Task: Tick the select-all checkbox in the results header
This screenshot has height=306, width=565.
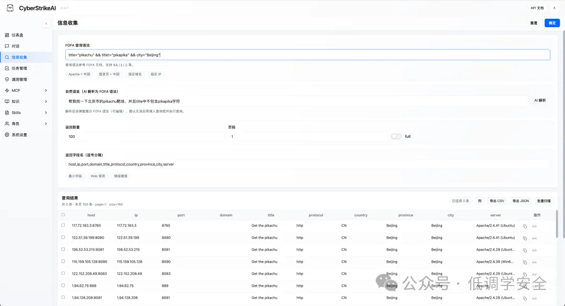Action: click(63, 215)
